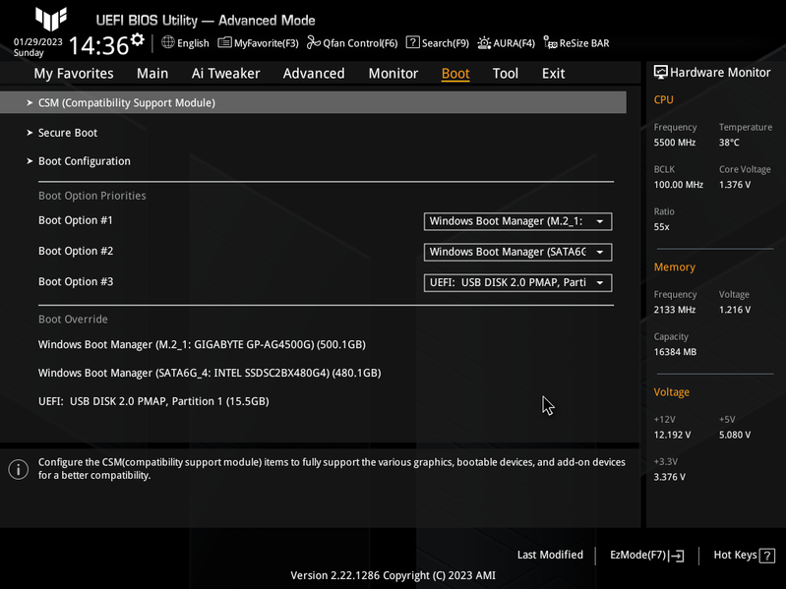The image size is (786, 589).
Task: Expand the Secure Boot submenu
Action: pos(67,133)
